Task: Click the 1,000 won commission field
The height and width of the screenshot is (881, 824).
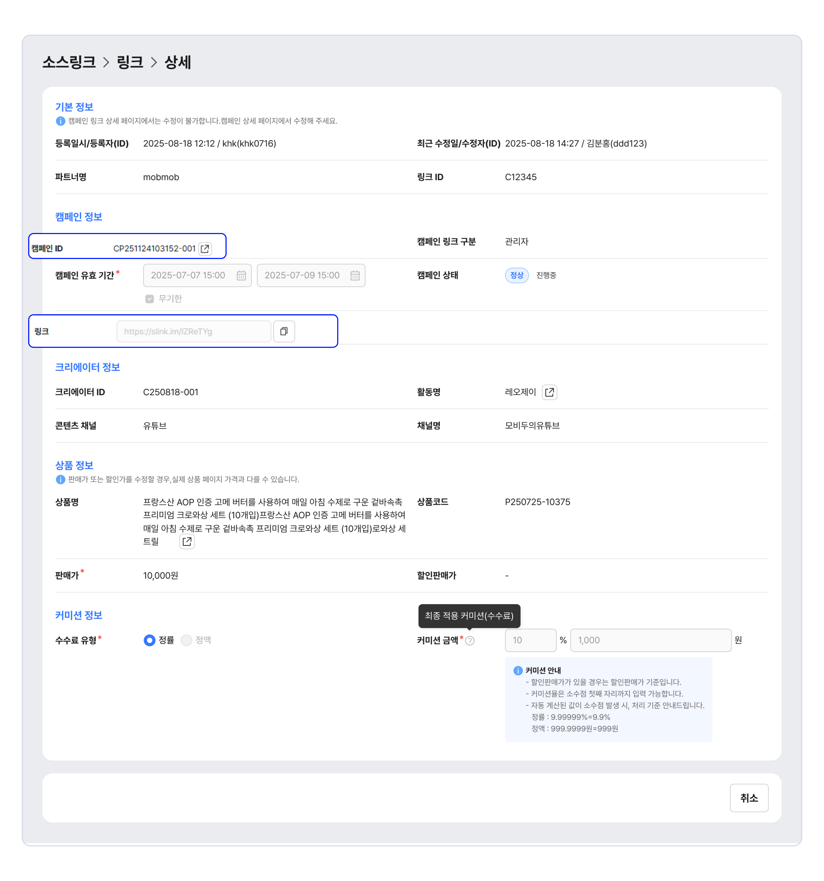Action: pyautogui.click(x=650, y=640)
